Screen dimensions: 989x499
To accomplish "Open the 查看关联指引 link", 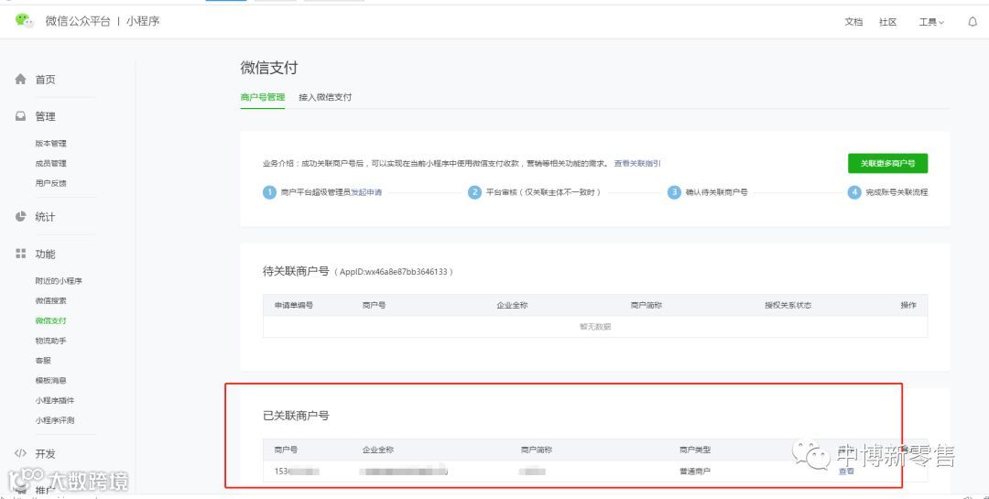I will pyautogui.click(x=637, y=163).
